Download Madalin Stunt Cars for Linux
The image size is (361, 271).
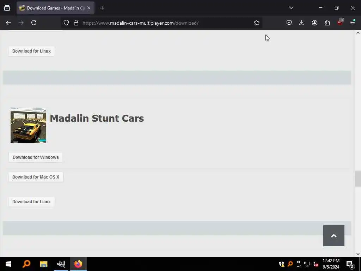(31, 201)
